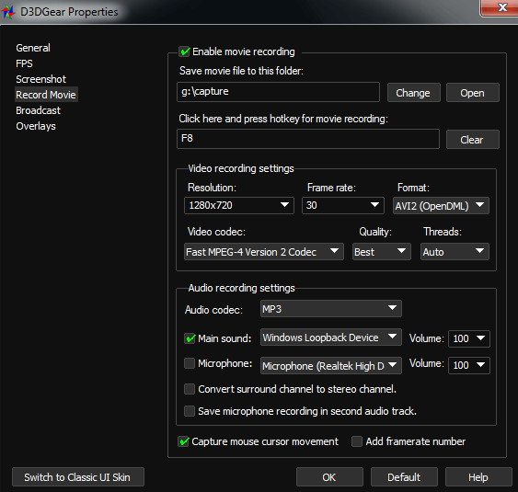Enable Save microphone recording in second track

click(190, 411)
